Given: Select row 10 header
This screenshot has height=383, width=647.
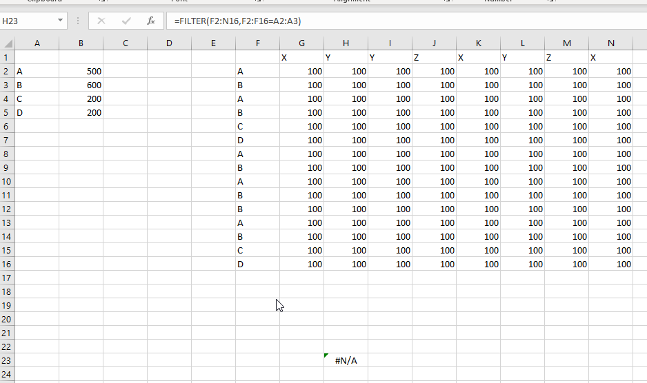Looking at the screenshot, I should [7, 181].
